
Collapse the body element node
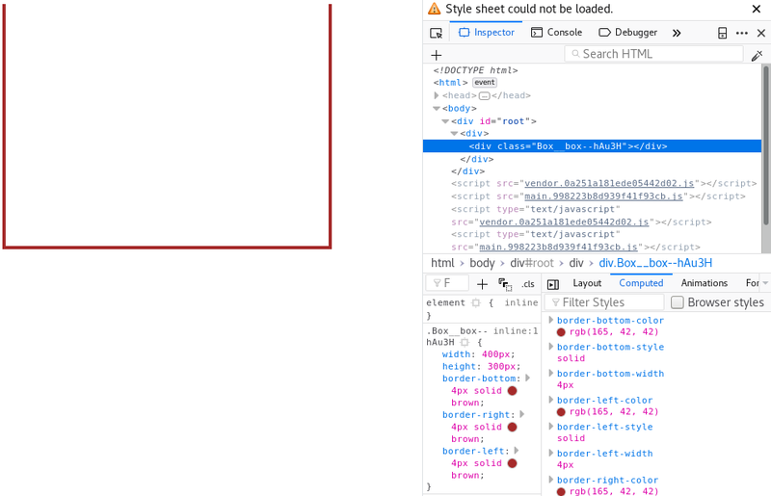(437, 109)
